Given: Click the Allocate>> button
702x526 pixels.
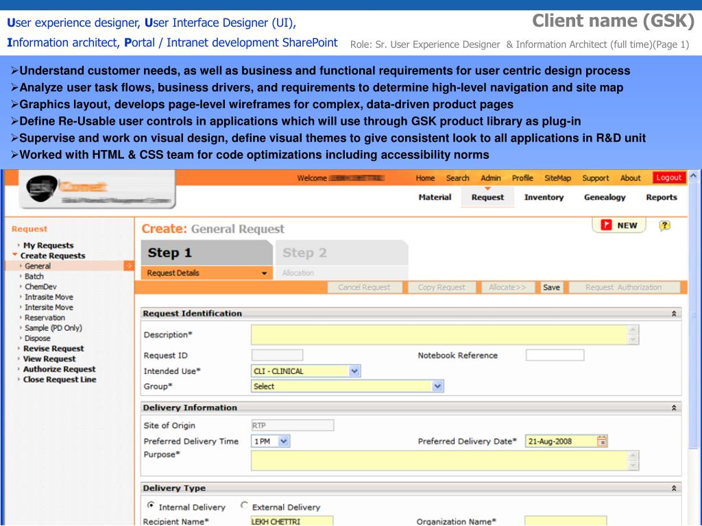Looking at the screenshot, I should pos(507,287).
